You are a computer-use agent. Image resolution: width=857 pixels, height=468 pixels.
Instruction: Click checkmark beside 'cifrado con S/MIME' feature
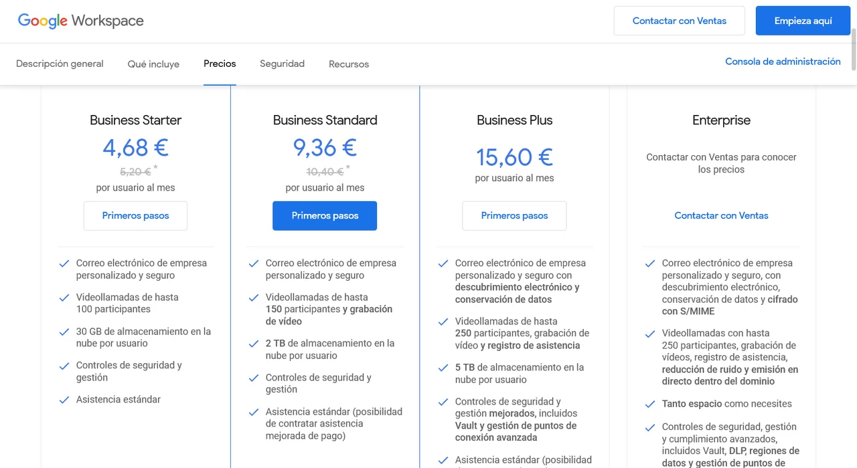(650, 263)
